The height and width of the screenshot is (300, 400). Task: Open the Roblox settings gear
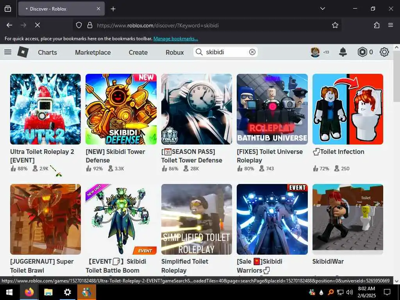[384, 52]
